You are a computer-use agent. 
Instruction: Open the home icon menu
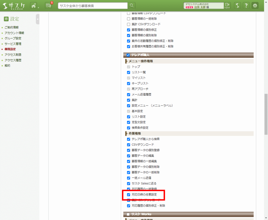(34, 6)
